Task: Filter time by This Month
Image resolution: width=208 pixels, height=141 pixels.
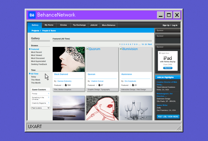Action: 36,83
